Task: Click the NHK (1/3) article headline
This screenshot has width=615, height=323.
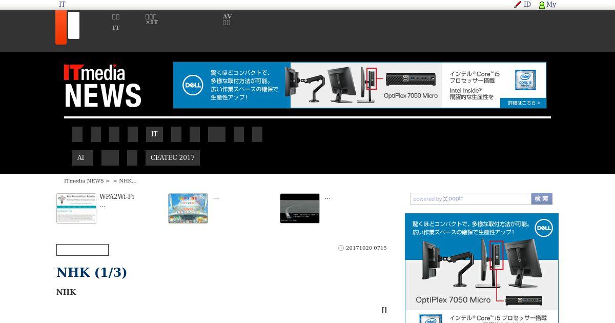Action: [x=92, y=272]
